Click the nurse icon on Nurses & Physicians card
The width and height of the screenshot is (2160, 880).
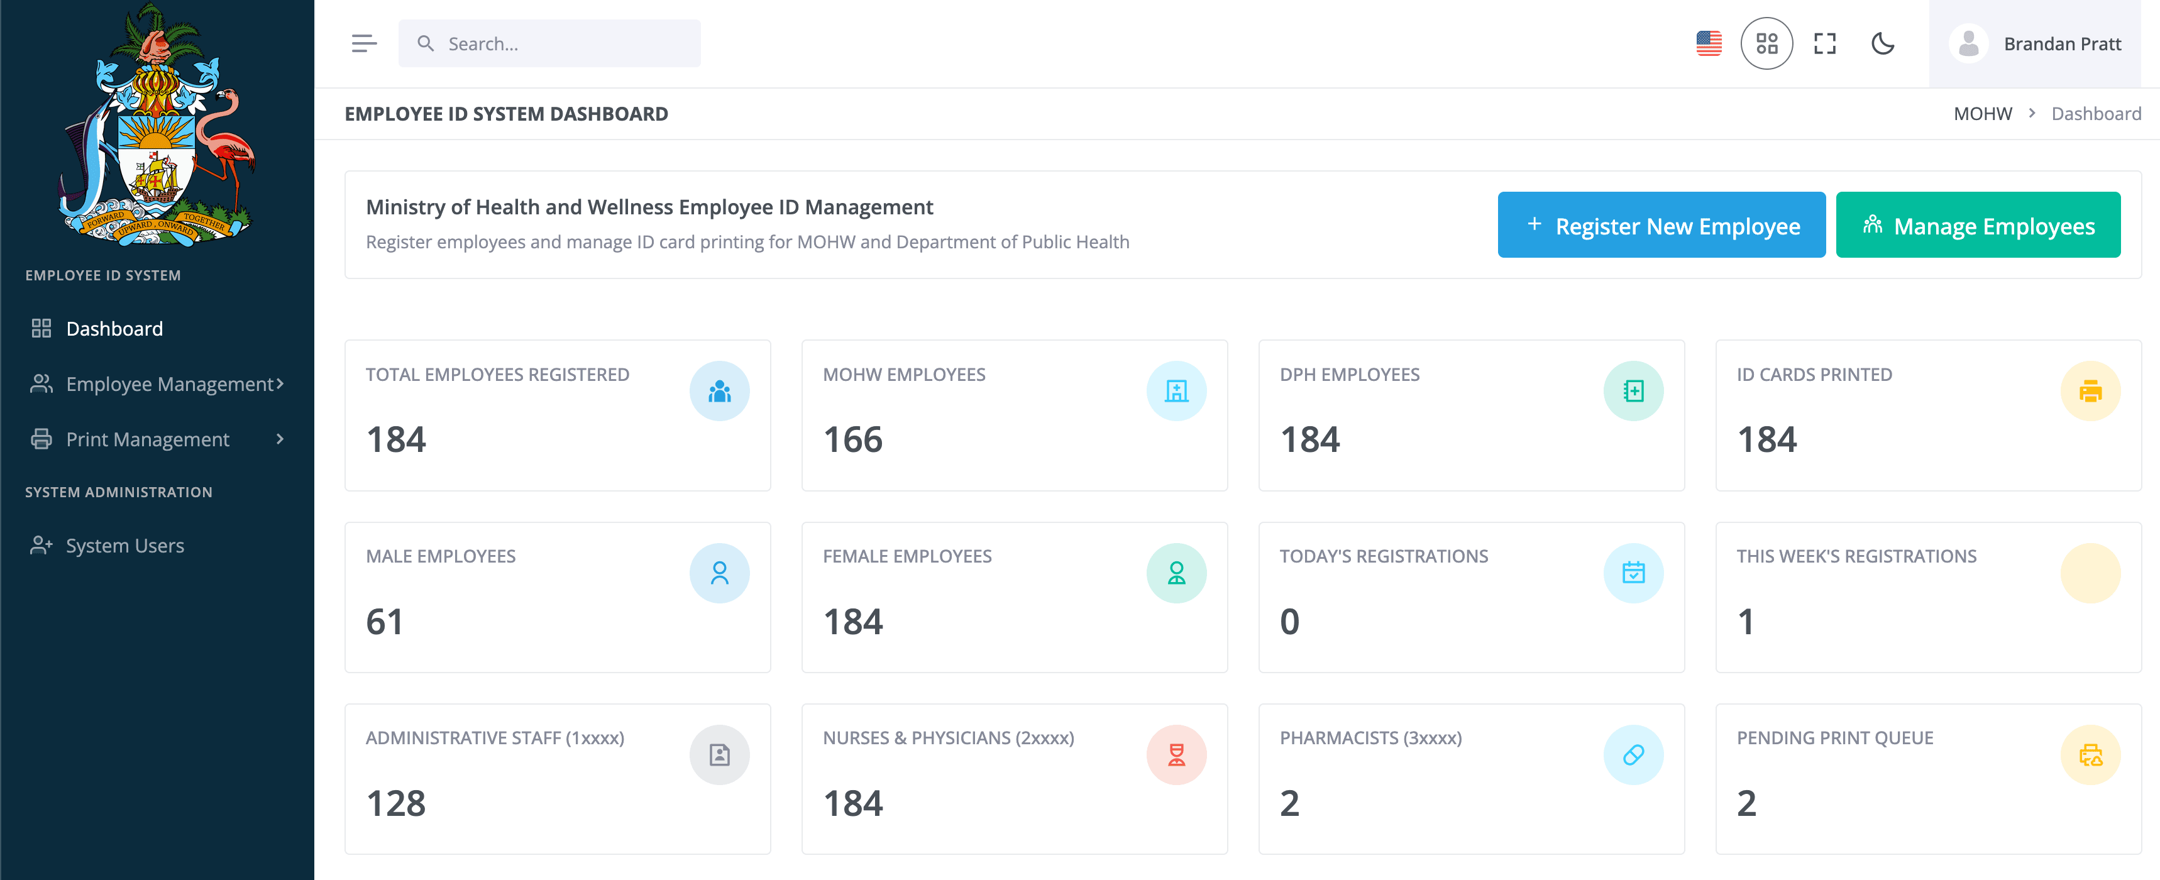[x=1176, y=754]
